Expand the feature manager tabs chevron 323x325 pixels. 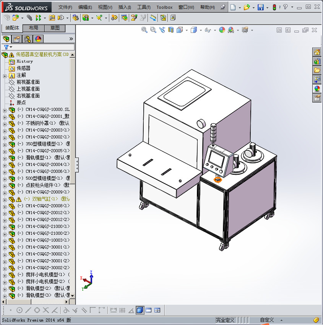[x=71, y=39]
